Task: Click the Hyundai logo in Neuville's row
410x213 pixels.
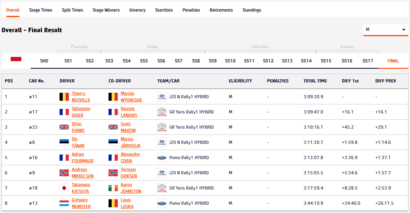Action: (x=162, y=97)
